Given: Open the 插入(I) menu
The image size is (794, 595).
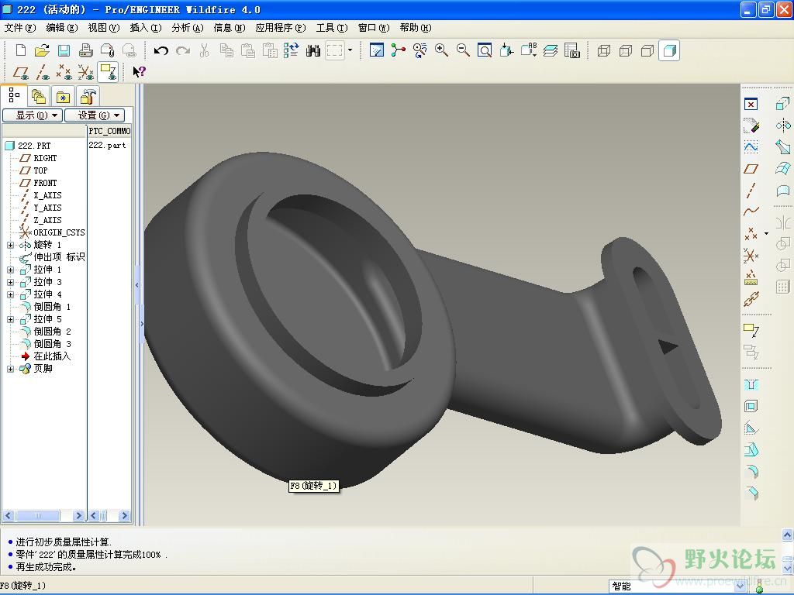Looking at the screenshot, I should 146,28.
